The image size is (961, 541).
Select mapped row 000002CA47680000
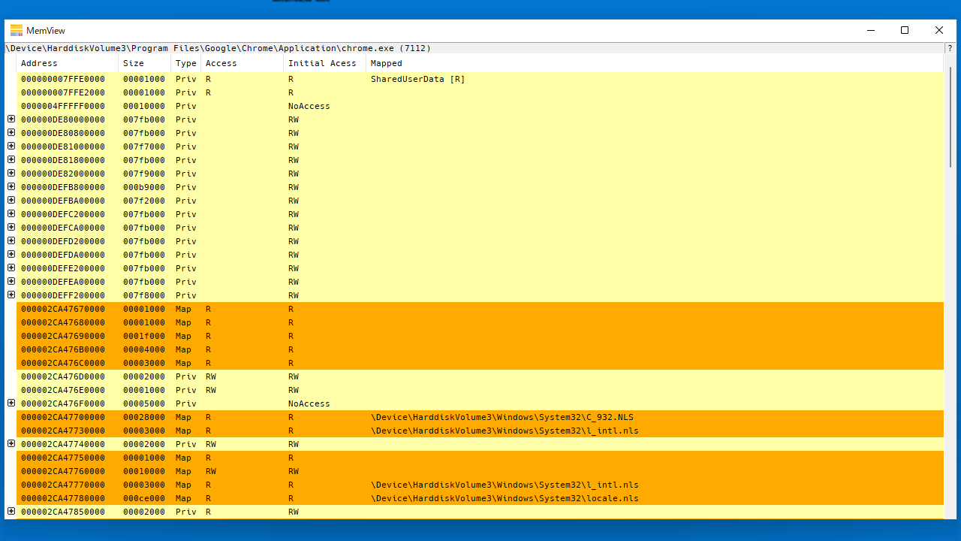(480, 322)
